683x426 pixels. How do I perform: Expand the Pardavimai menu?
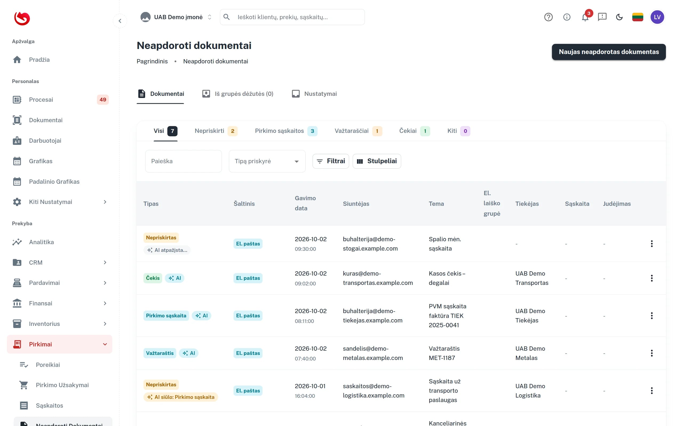click(59, 283)
